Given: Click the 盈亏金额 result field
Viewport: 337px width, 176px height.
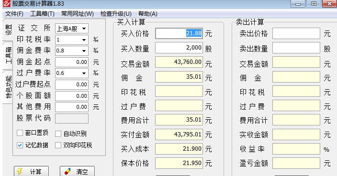Looking at the screenshot, I should 296,163.
